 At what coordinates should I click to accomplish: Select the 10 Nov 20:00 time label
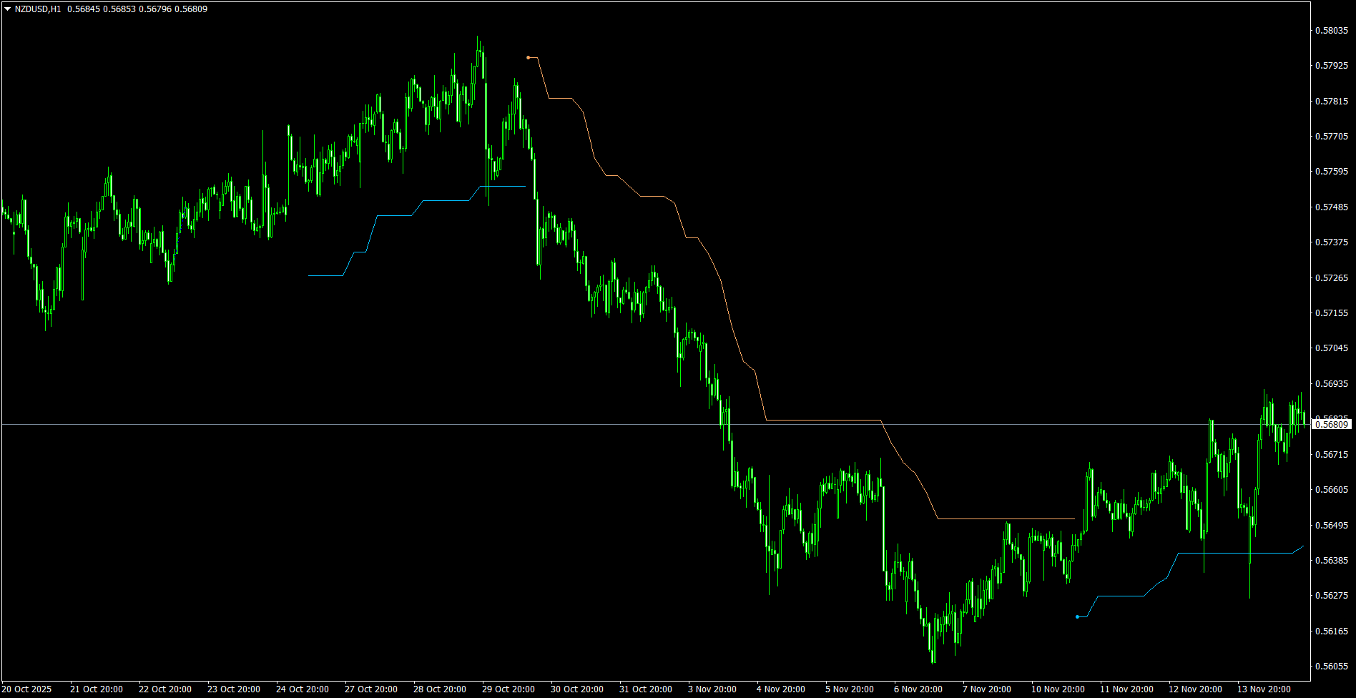coord(1058,689)
